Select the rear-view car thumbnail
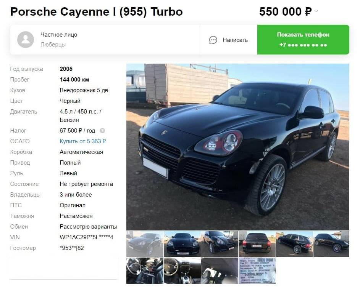 [257, 244]
